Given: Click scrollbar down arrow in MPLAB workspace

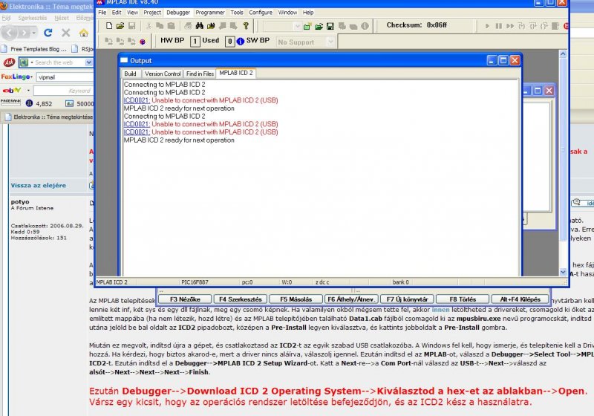Looking at the screenshot, I should click(x=563, y=272).
